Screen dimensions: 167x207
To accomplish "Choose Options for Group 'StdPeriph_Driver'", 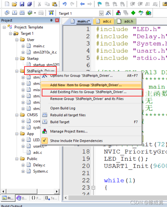I will tap(91, 76).
